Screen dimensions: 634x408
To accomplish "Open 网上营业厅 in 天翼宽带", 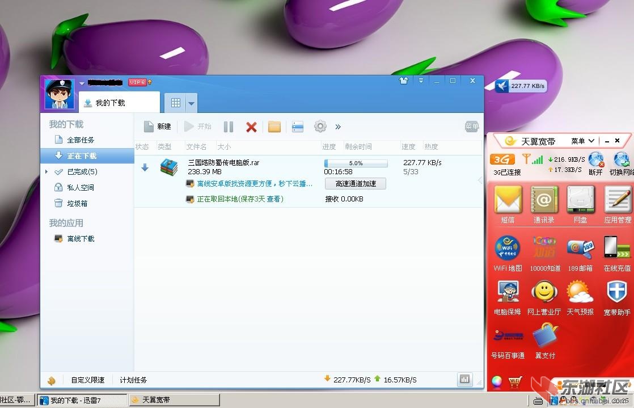I will click(x=544, y=297).
